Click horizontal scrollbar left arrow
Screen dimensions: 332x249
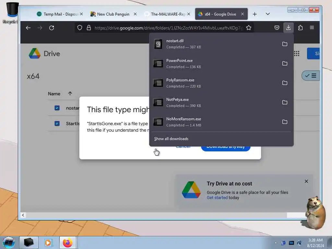23,215
